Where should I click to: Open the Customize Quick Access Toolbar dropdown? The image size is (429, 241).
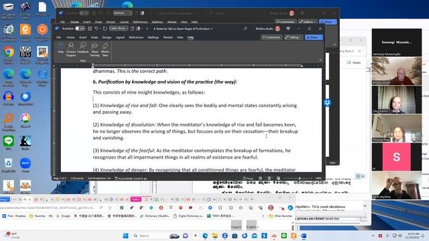tap(147, 28)
